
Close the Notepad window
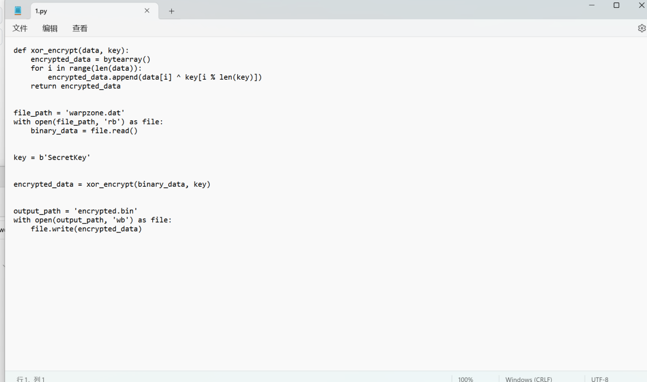click(x=641, y=5)
